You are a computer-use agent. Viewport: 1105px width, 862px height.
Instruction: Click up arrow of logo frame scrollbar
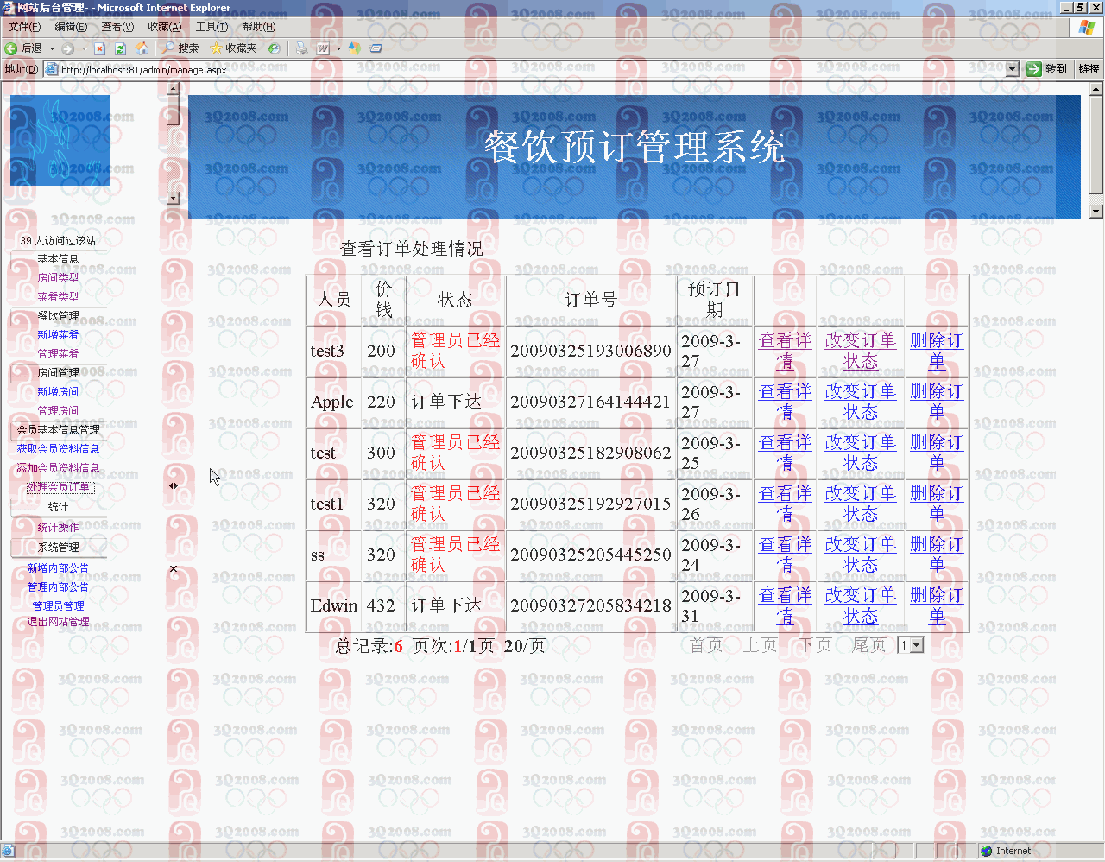(173, 88)
